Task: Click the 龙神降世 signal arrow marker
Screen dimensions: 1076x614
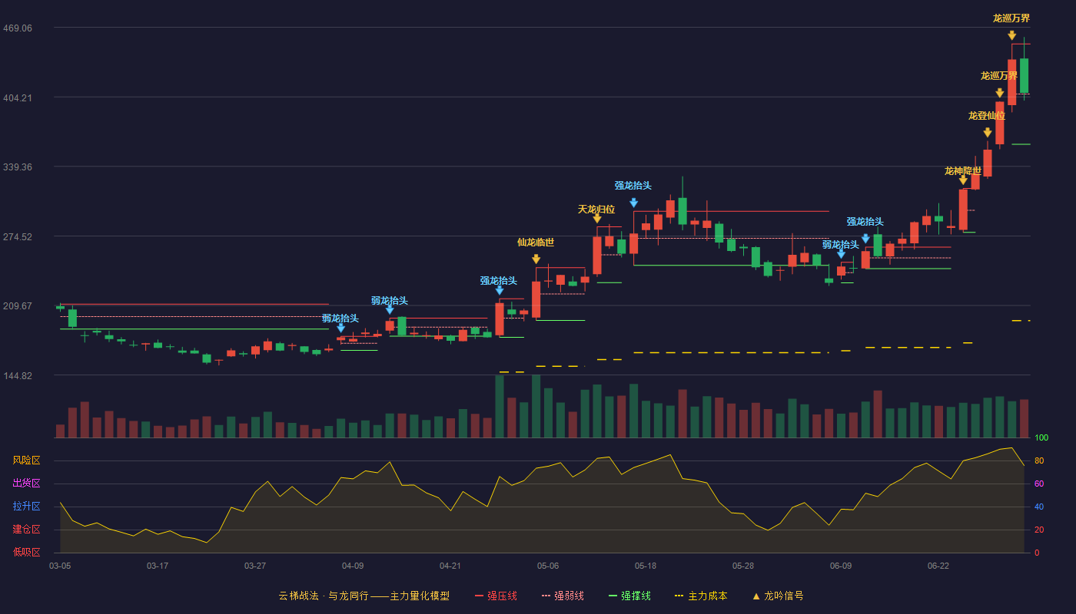Action: pos(963,180)
